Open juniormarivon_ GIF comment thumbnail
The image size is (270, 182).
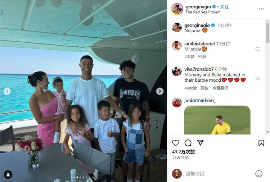point(217,120)
